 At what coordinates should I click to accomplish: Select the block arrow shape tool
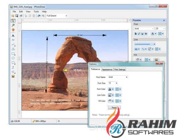coord(13,72)
